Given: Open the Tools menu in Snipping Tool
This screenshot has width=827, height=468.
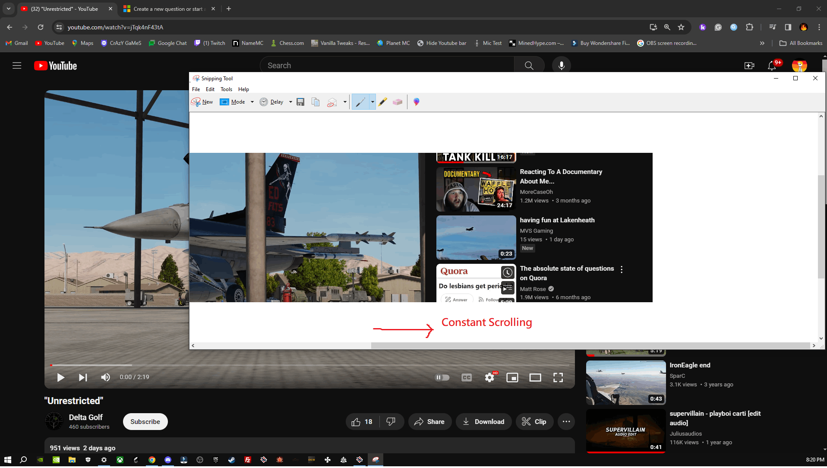Looking at the screenshot, I should [x=226, y=89].
